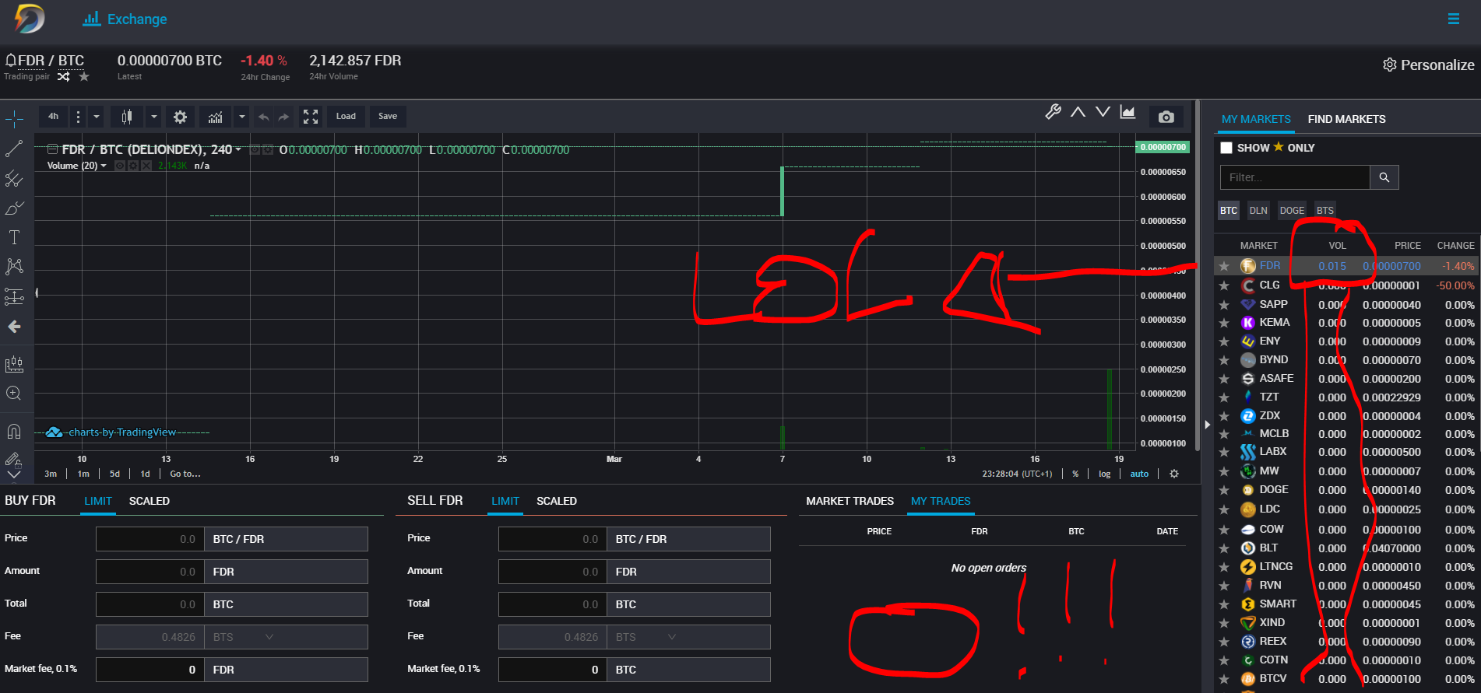
Task: Click the market Filter input field
Action: 1295,177
